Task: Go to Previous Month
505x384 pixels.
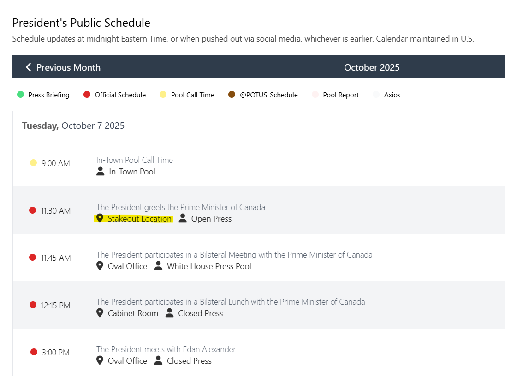Action: pos(68,67)
